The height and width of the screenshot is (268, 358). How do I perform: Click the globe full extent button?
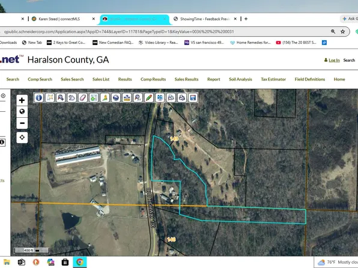pyautogui.click(x=22, y=112)
